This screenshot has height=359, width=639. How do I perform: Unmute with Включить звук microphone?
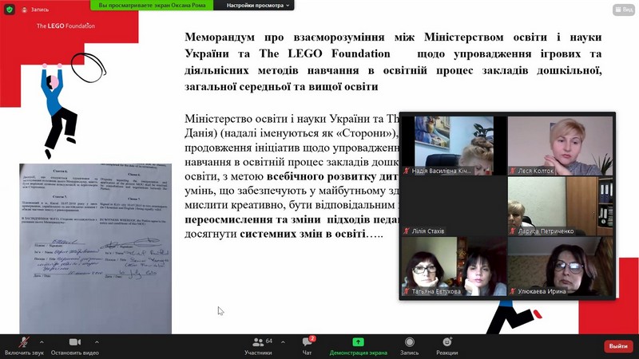pyautogui.click(x=24, y=346)
